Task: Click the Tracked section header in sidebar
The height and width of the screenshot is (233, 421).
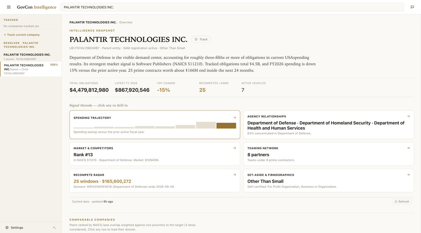Action: point(11,20)
